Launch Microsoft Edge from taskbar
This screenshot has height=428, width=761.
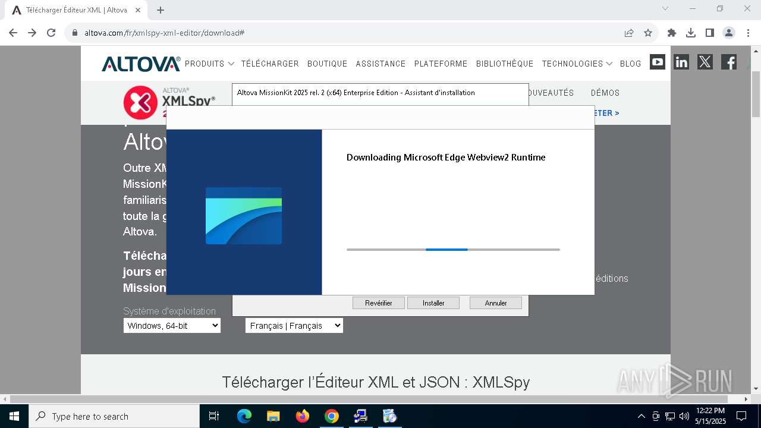pos(244,416)
